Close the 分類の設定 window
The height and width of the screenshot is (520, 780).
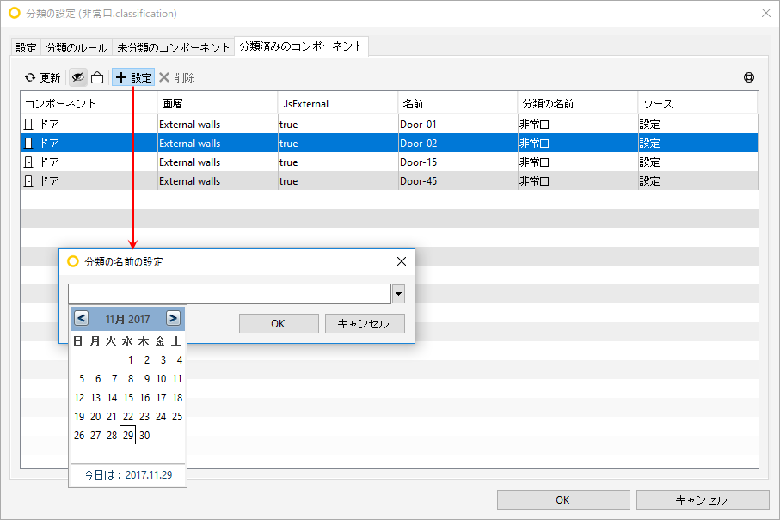point(766,13)
